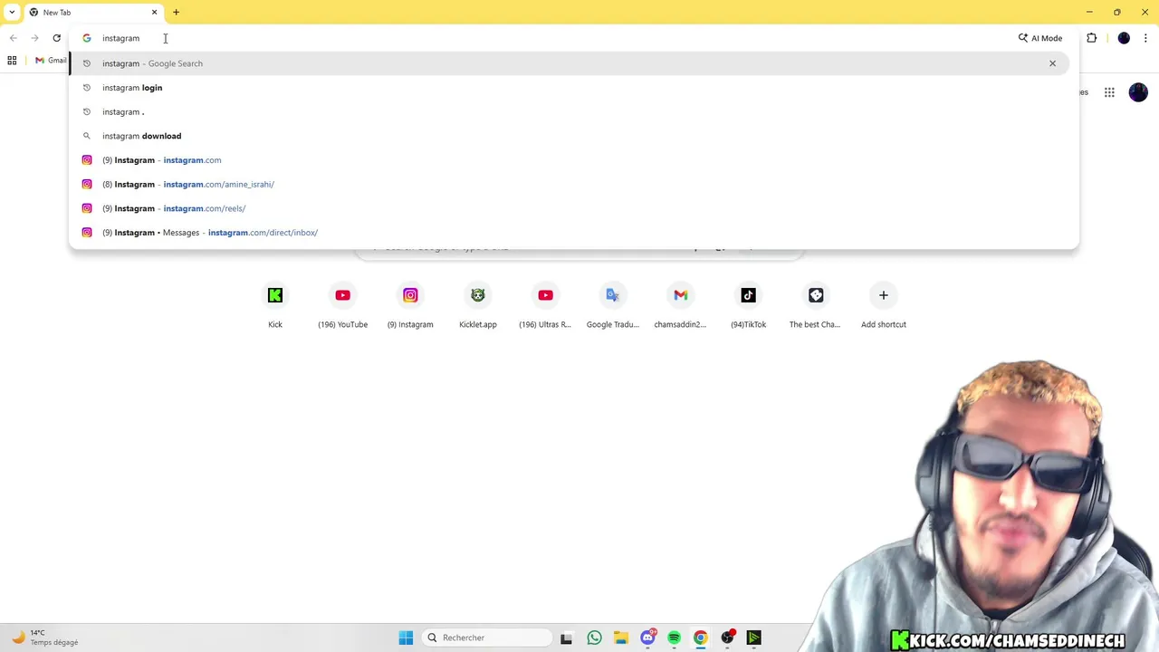Click the back navigation arrow

click(14, 38)
